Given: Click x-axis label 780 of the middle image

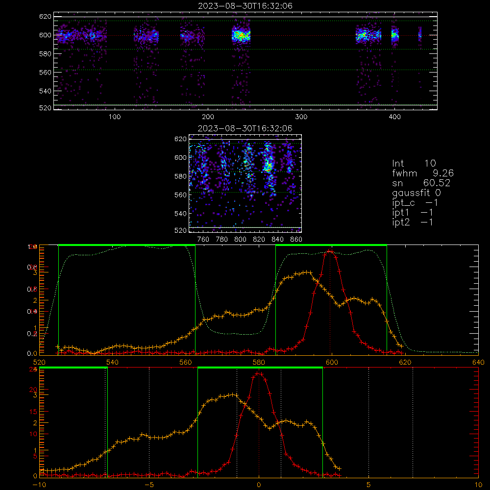Looking at the screenshot, I should pyautogui.click(x=222, y=240).
